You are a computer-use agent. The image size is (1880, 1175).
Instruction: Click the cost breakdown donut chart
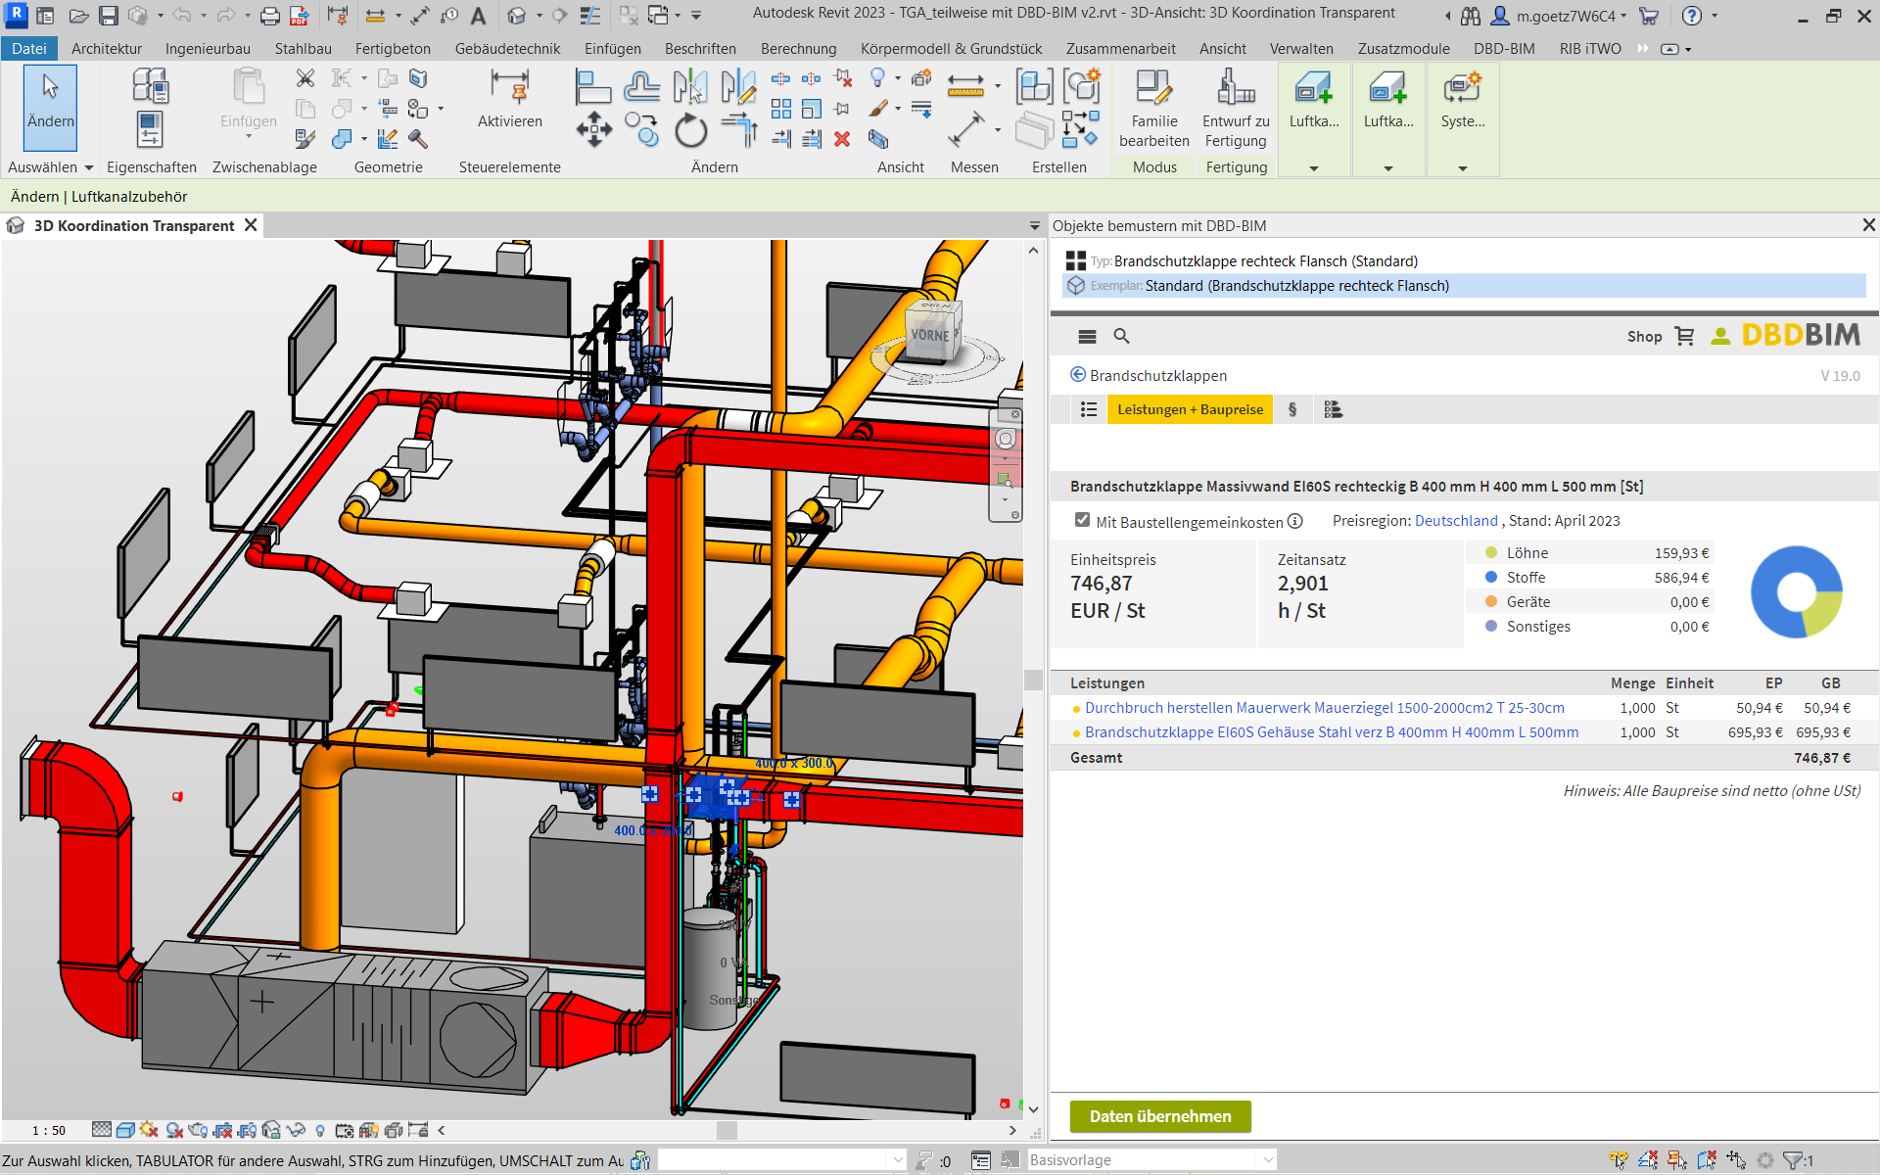pos(1796,591)
